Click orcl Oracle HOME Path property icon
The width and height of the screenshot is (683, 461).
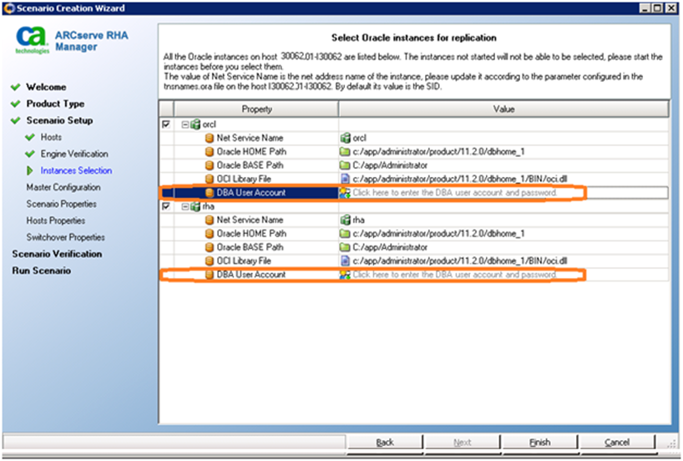coord(210,152)
